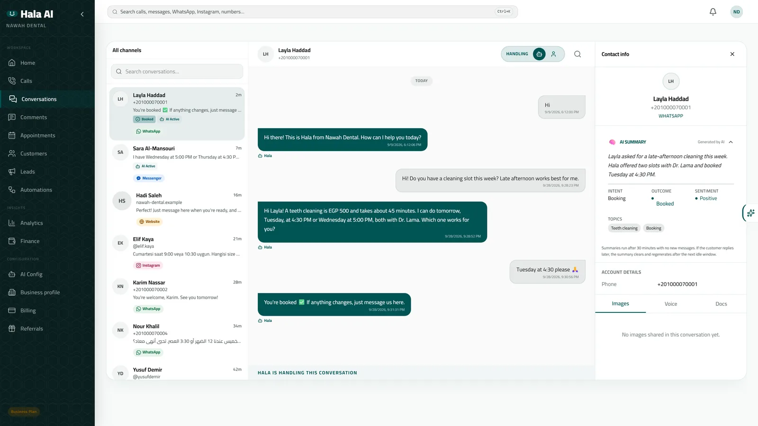Open Nour Khalil's conversation

pyautogui.click(x=177, y=339)
